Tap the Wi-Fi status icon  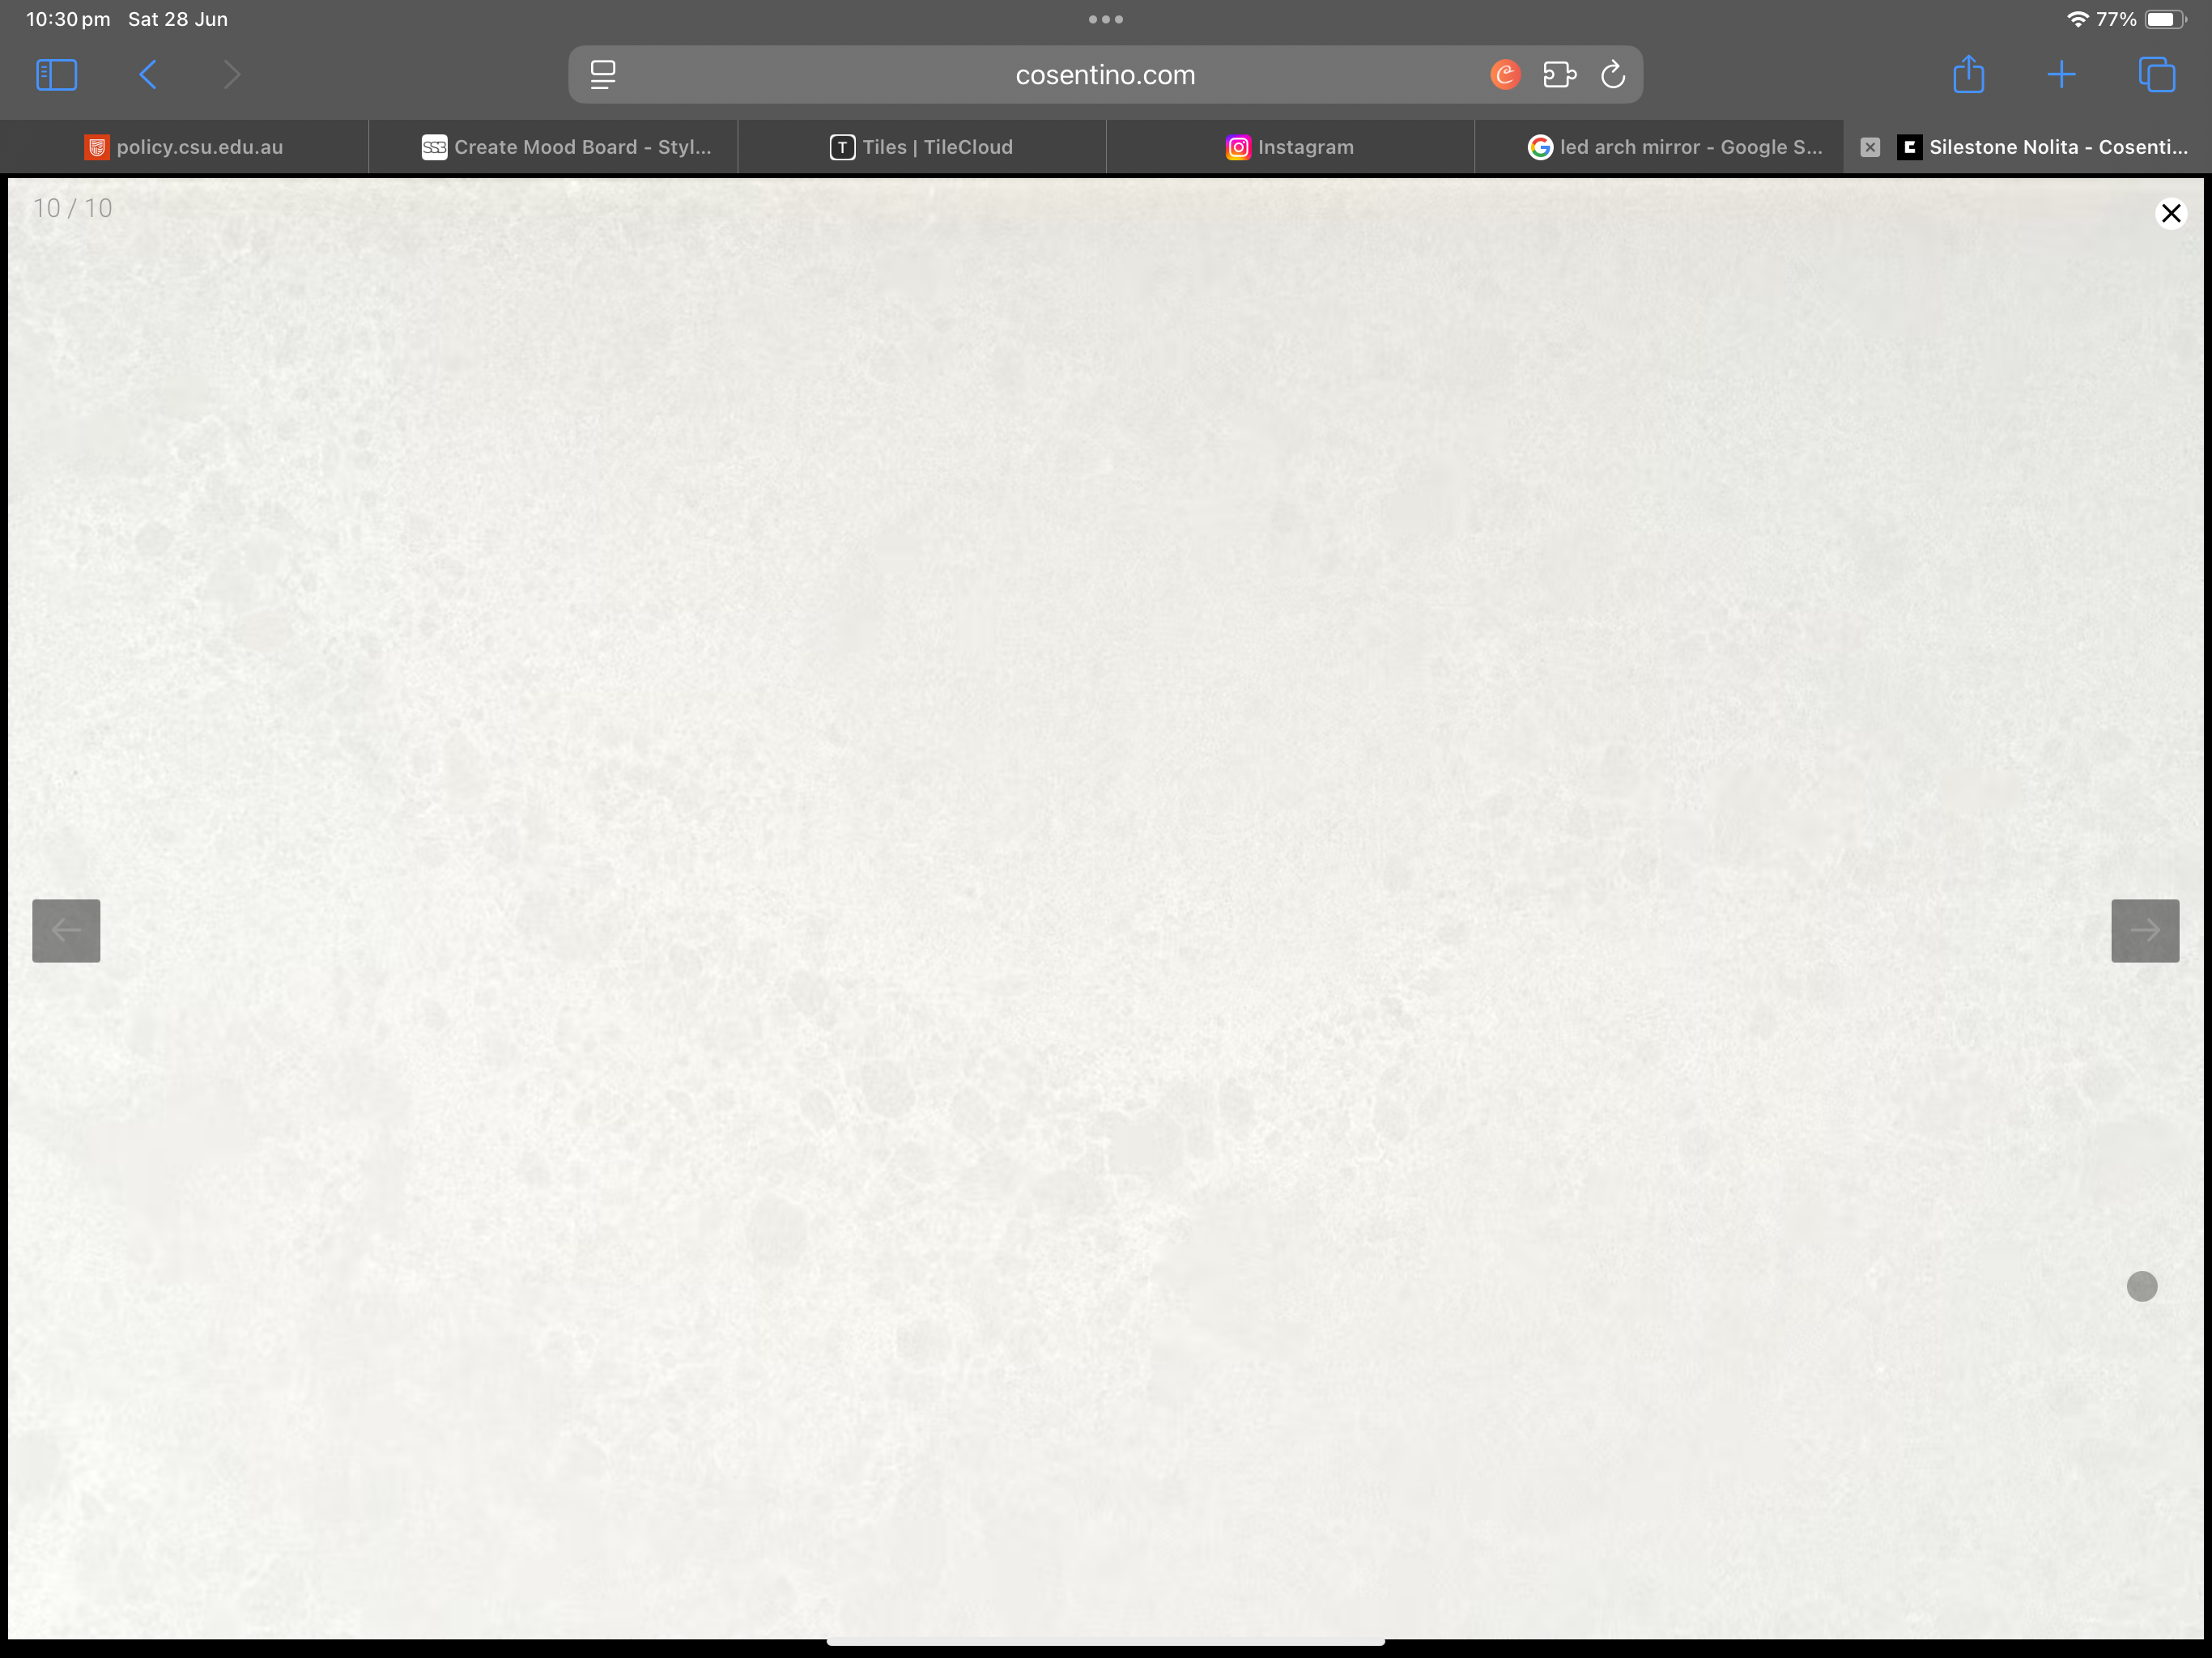pyautogui.click(x=2077, y=19)
